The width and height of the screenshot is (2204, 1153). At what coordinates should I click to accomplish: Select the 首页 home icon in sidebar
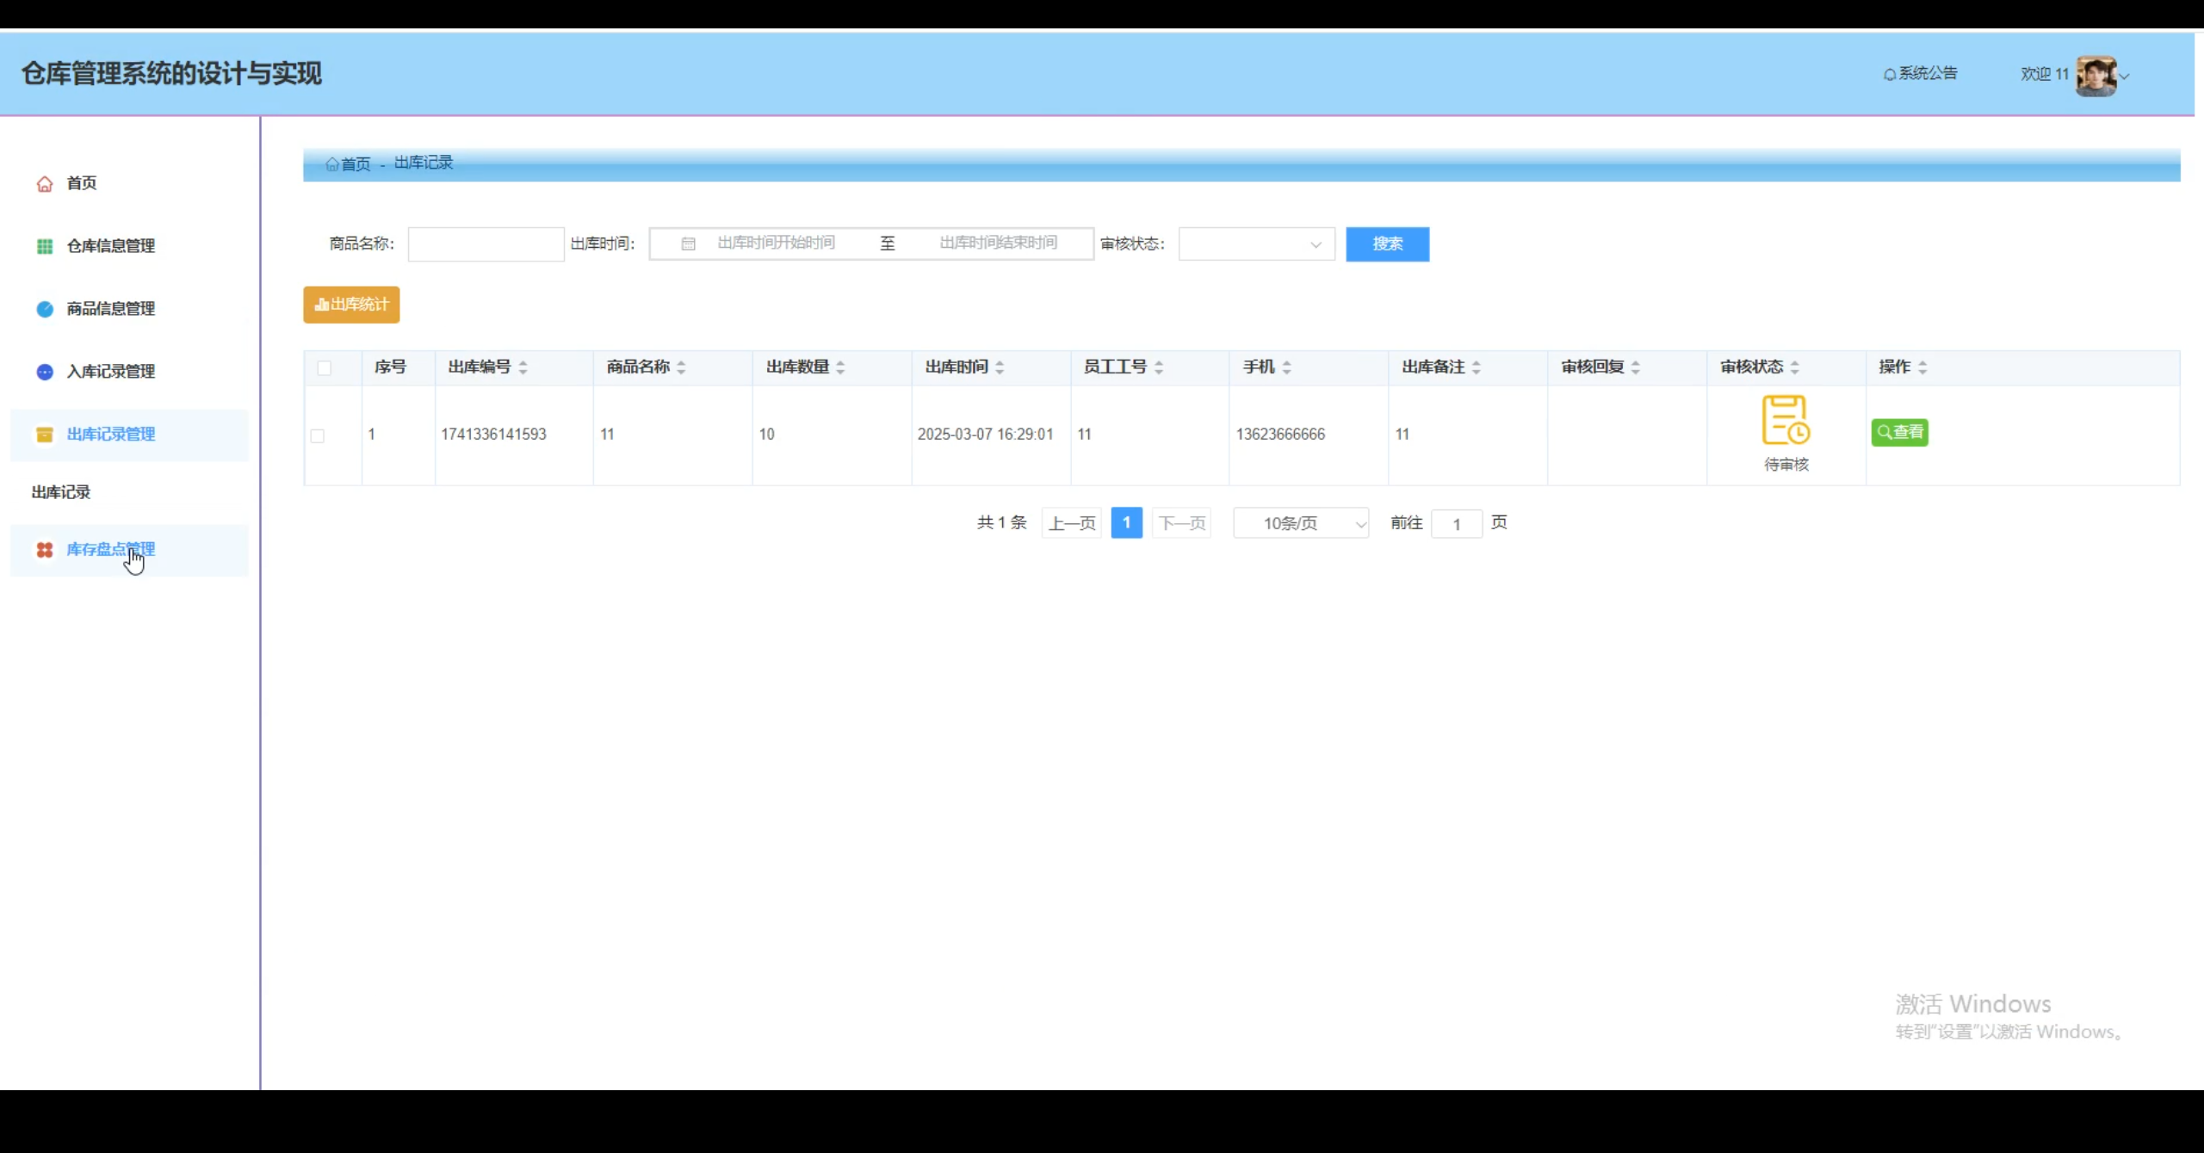click(45, 183)
